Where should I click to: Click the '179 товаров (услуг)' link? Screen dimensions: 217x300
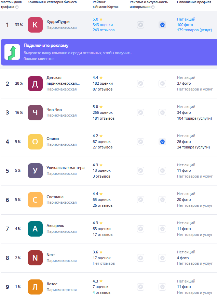[x=193, y=30]
